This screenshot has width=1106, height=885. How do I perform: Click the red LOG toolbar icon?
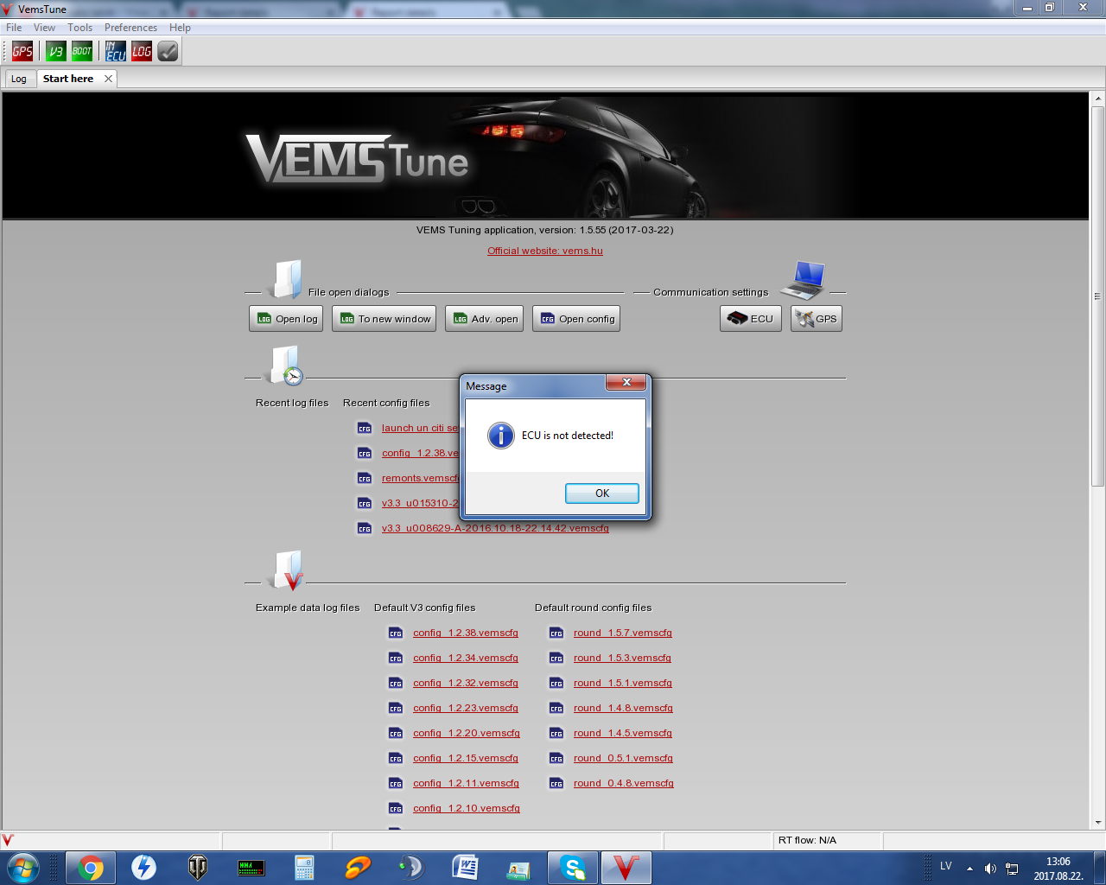click(x=142, y=52)
